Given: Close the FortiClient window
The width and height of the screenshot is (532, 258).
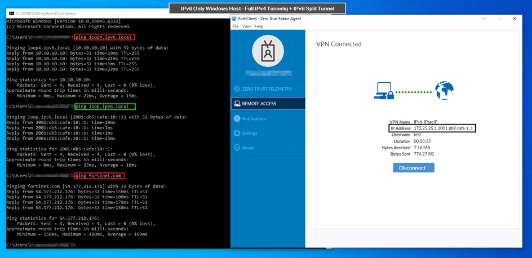Looking at the screenshot, I should (515, 19).
